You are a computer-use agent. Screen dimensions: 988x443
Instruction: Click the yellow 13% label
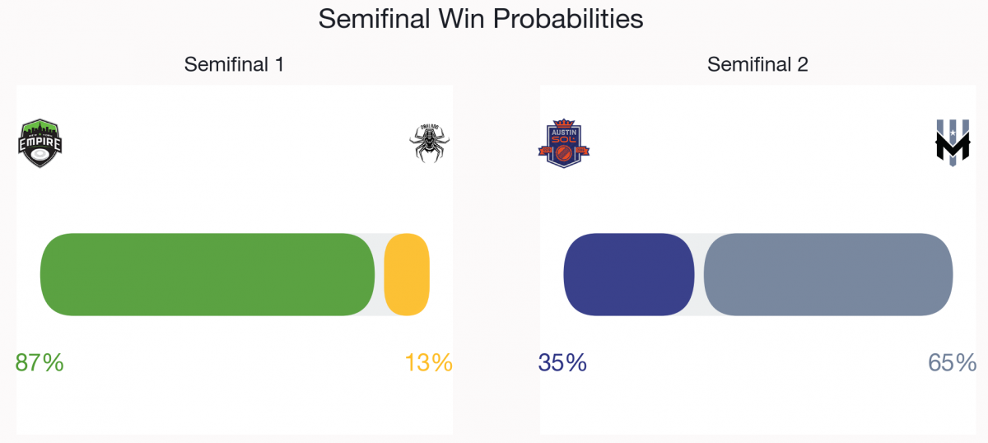click(x=429, y=362)
